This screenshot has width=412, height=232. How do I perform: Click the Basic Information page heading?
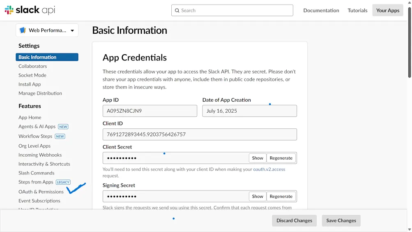129,30
